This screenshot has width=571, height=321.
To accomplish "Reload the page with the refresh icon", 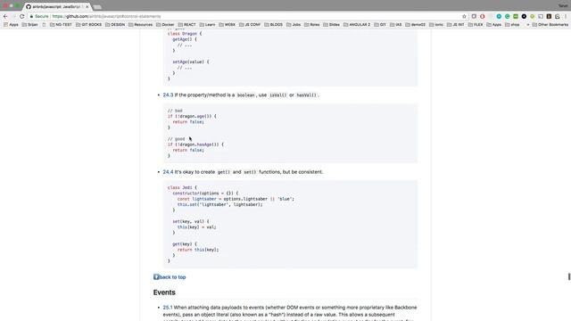I will point(21,16).
